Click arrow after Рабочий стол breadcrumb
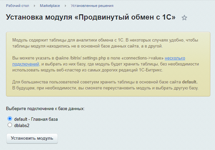The width and height of the screenshot is (215, 150). tap(35, 6)
